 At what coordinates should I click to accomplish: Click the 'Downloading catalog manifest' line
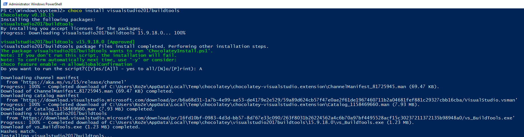click(40, 96)
